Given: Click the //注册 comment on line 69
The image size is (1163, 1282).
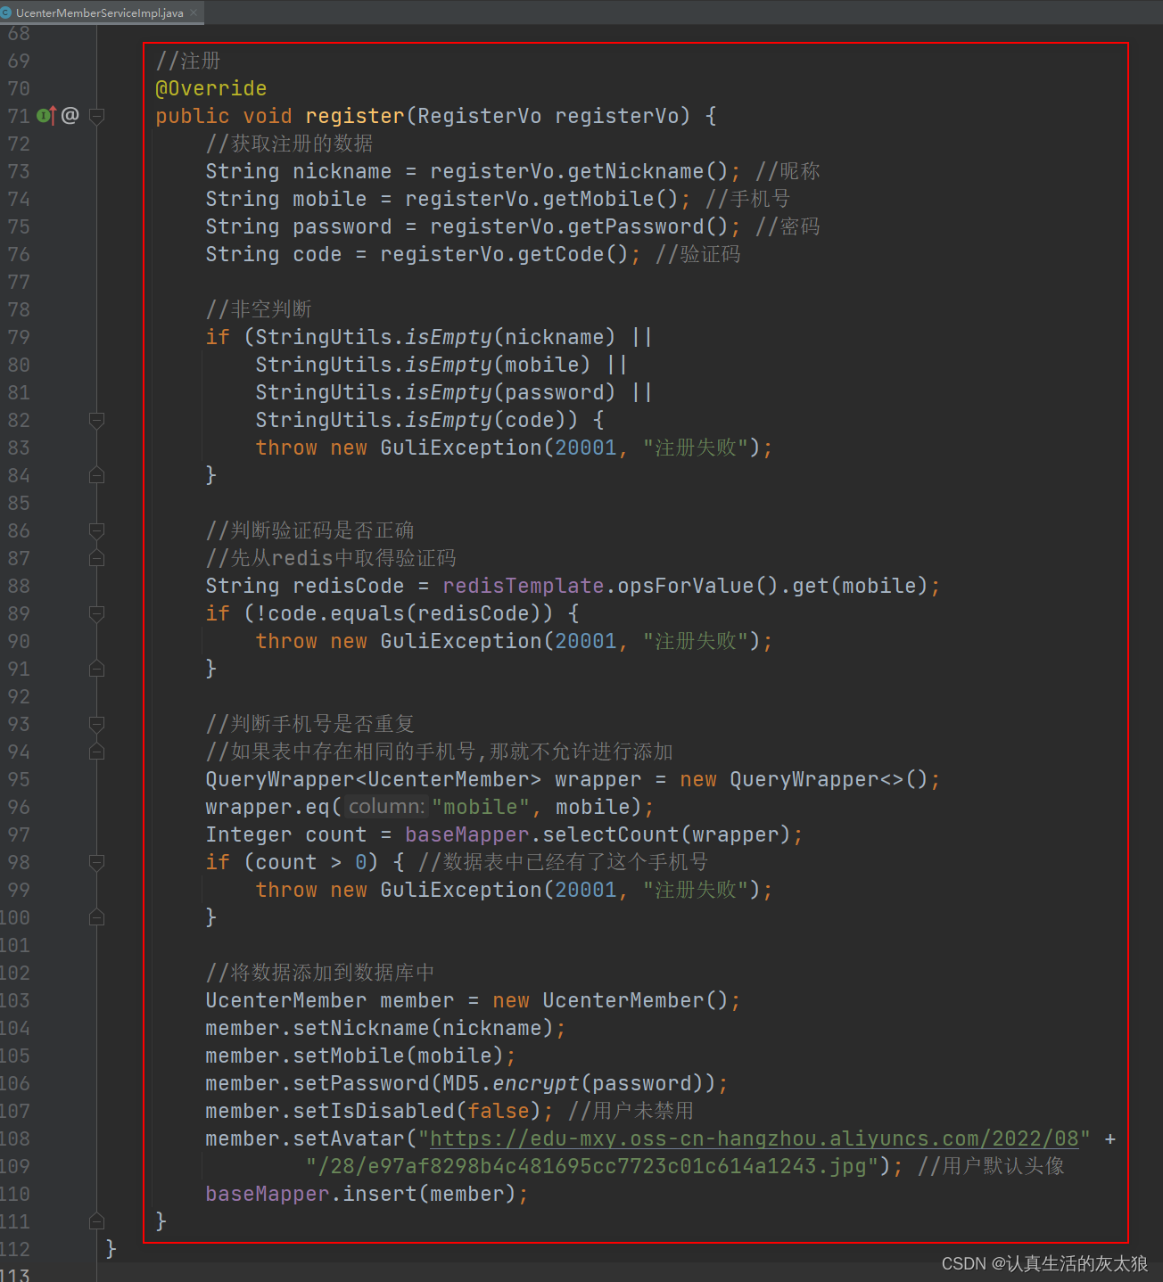Looking at the screenshot, I should click(187, 61).
